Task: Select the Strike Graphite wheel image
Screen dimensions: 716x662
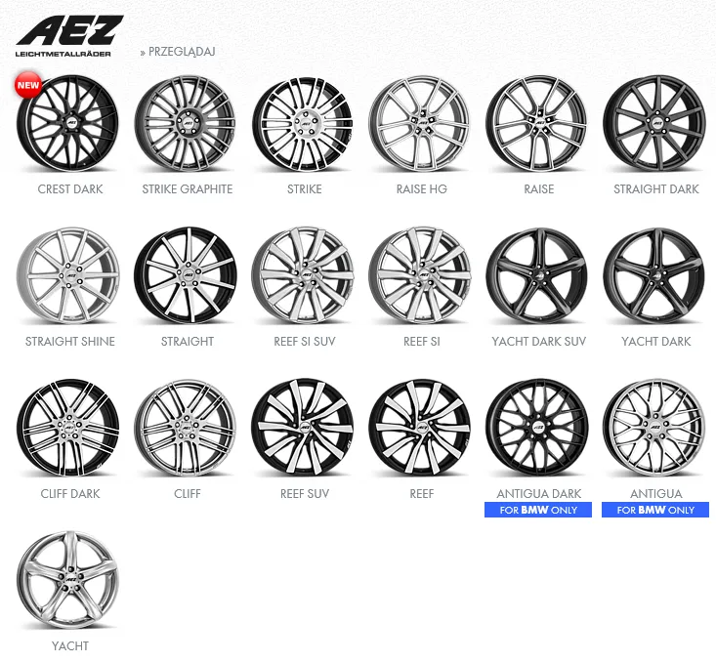Action: pyautogui.click(x=185, y=123)
